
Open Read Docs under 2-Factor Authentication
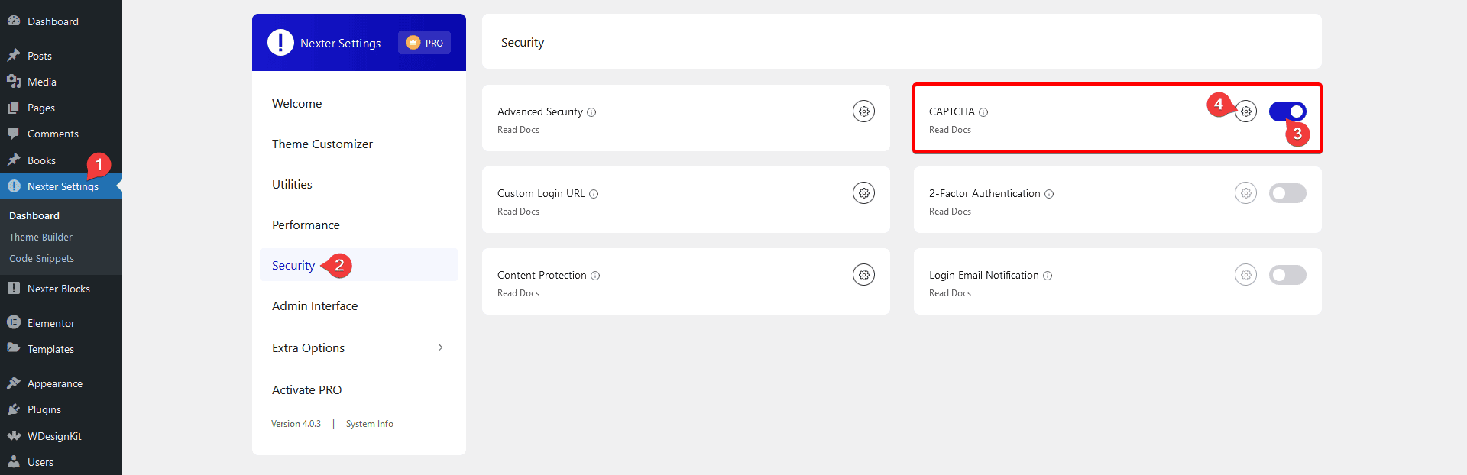click(x=950, y=212)
